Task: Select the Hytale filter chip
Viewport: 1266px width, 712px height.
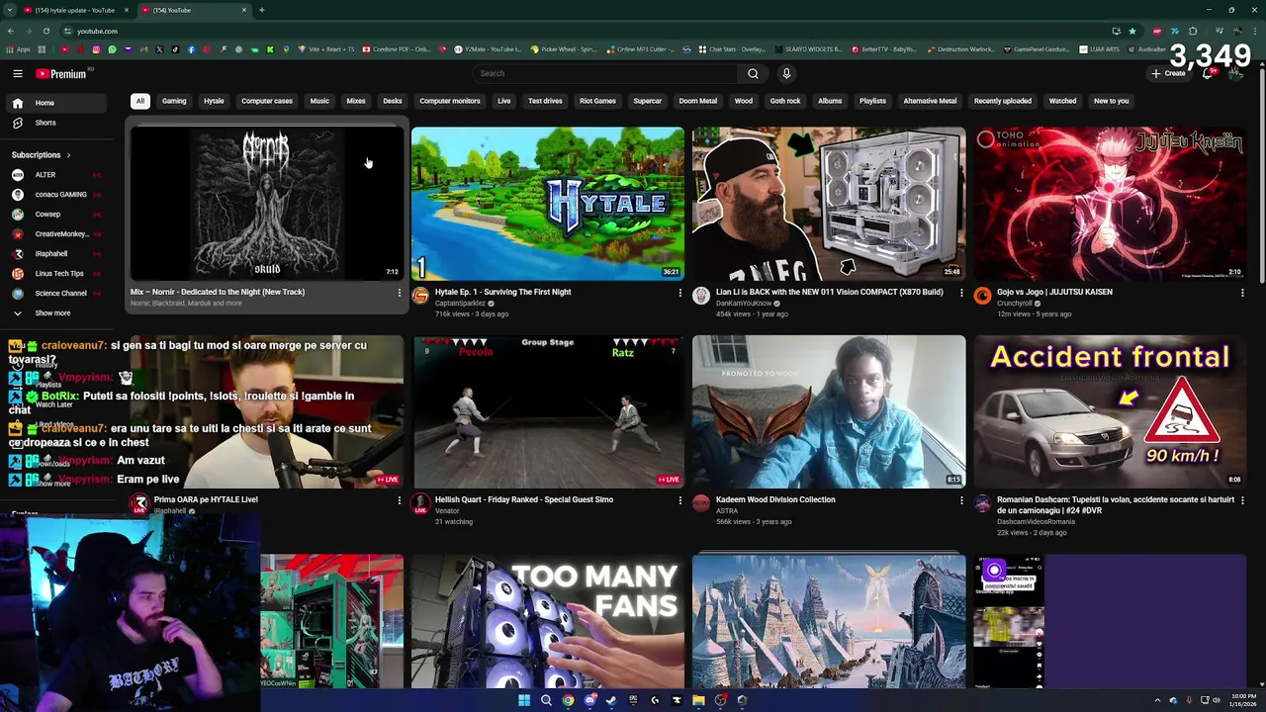Action: pyautogui.click(x=214, y=101)
